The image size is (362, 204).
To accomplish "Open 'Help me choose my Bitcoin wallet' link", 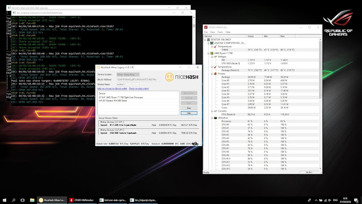I will 112,88.
